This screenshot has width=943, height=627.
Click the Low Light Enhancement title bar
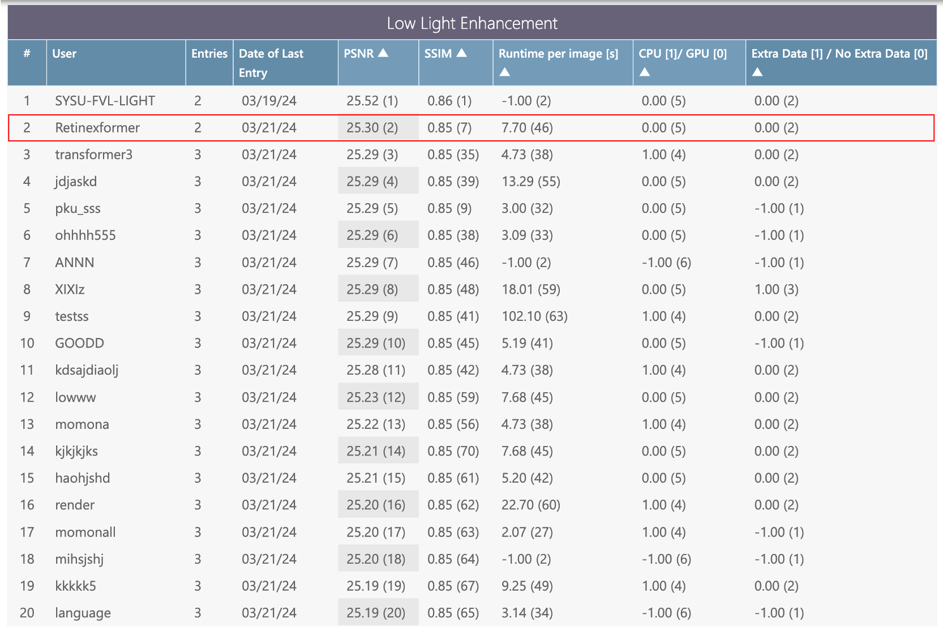pyautogui.click(x=472, y=23)
